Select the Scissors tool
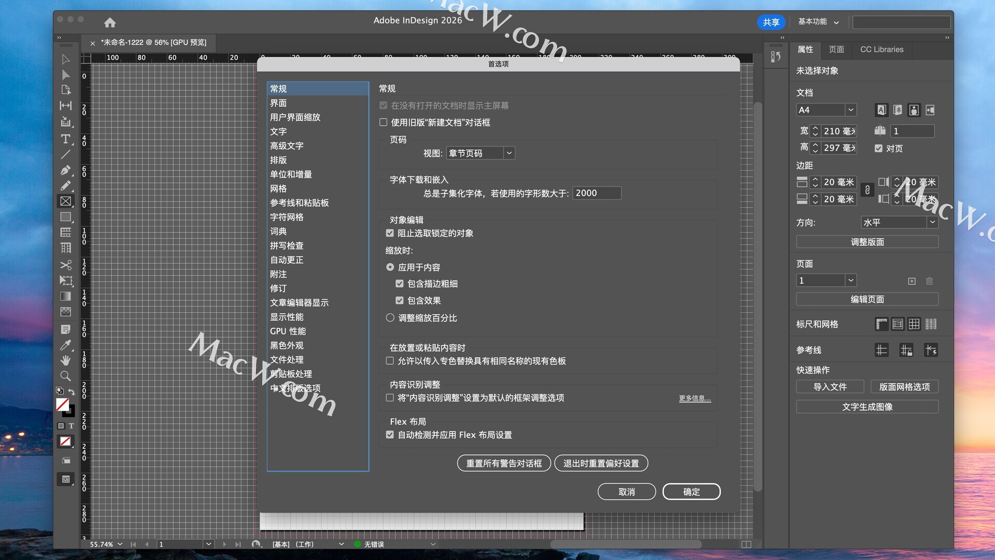995x560 pixels. 65,265
